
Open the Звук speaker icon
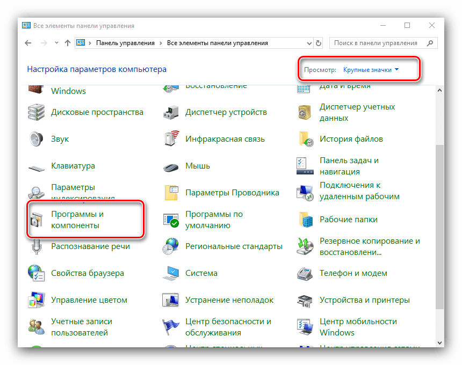pyautogui.click(x=37, y=139)
